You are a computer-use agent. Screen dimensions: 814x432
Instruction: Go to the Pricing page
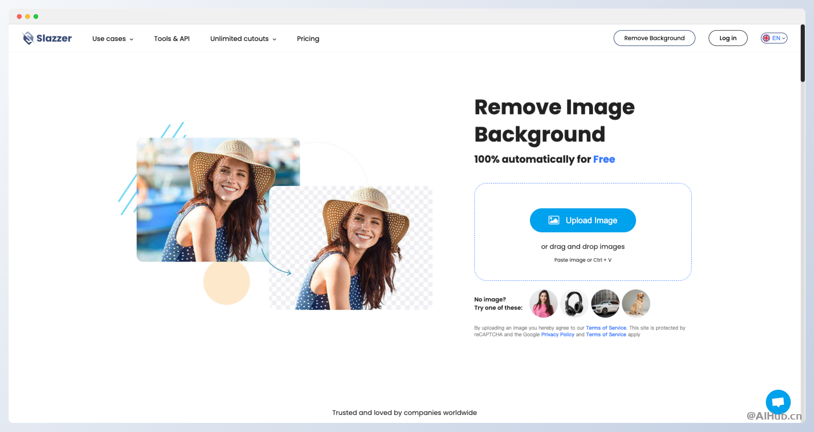point(308,39)
